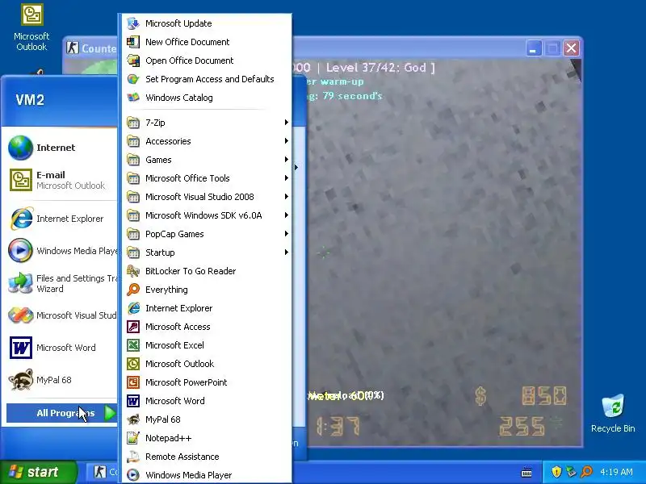This screenshot has height=484, width=646.
Task: Click the Internet globe in Start menu
Action: (x=20, y=148)
